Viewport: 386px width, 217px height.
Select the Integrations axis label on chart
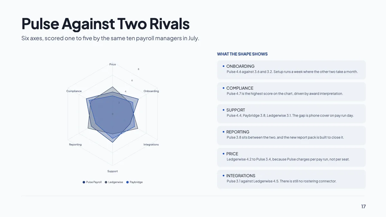151,145
